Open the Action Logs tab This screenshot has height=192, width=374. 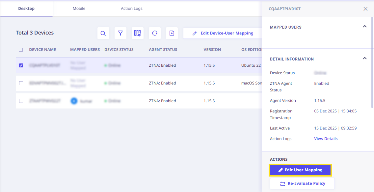pos(131,9)
